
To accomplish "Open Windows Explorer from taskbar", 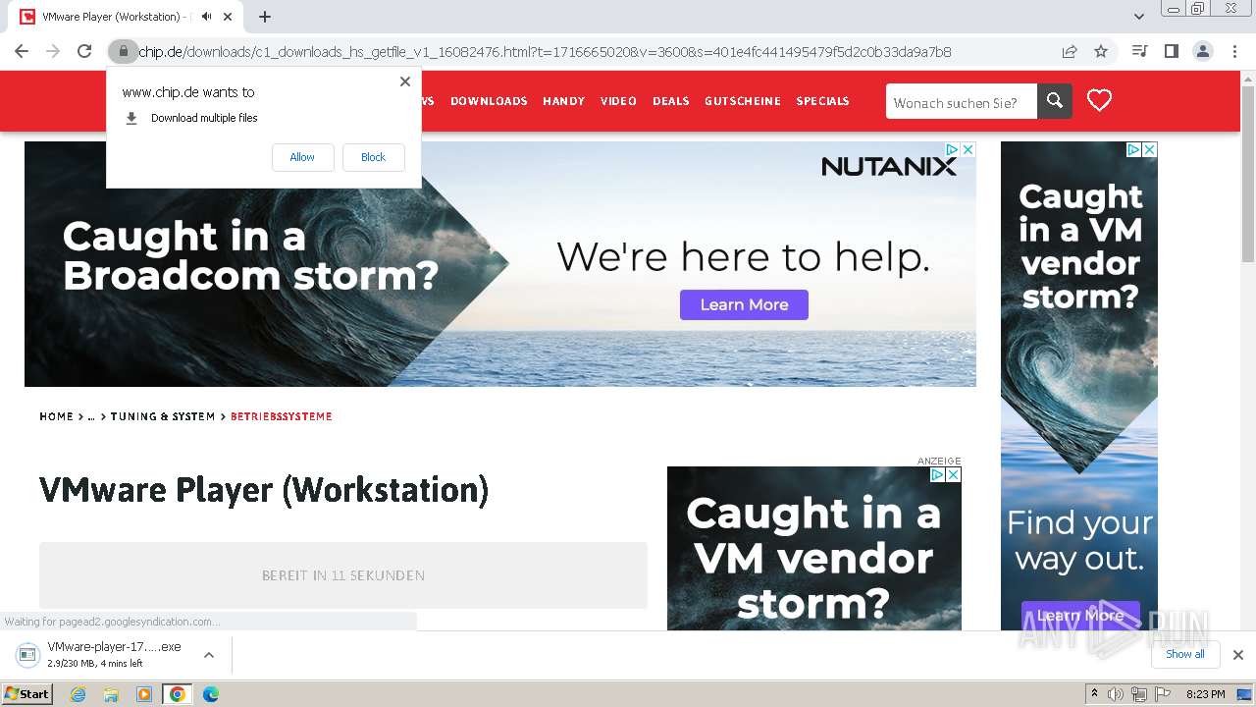I will (111, 694).
